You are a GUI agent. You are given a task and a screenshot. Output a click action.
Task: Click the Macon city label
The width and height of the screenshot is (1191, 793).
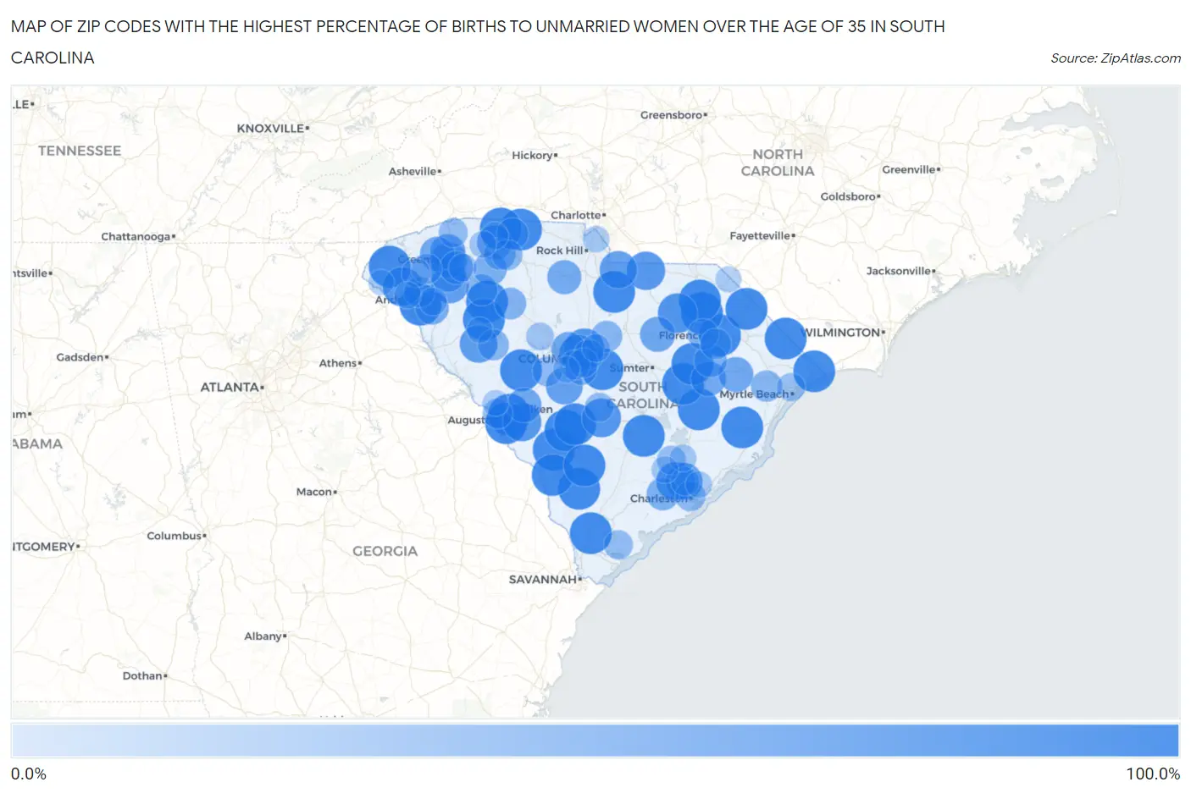tap(314, 492)
